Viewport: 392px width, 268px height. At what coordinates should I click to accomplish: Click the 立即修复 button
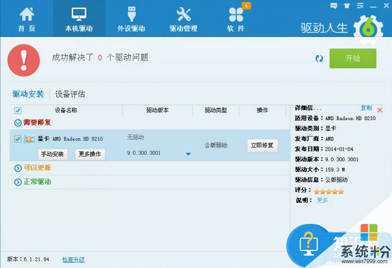pos(262,145)
